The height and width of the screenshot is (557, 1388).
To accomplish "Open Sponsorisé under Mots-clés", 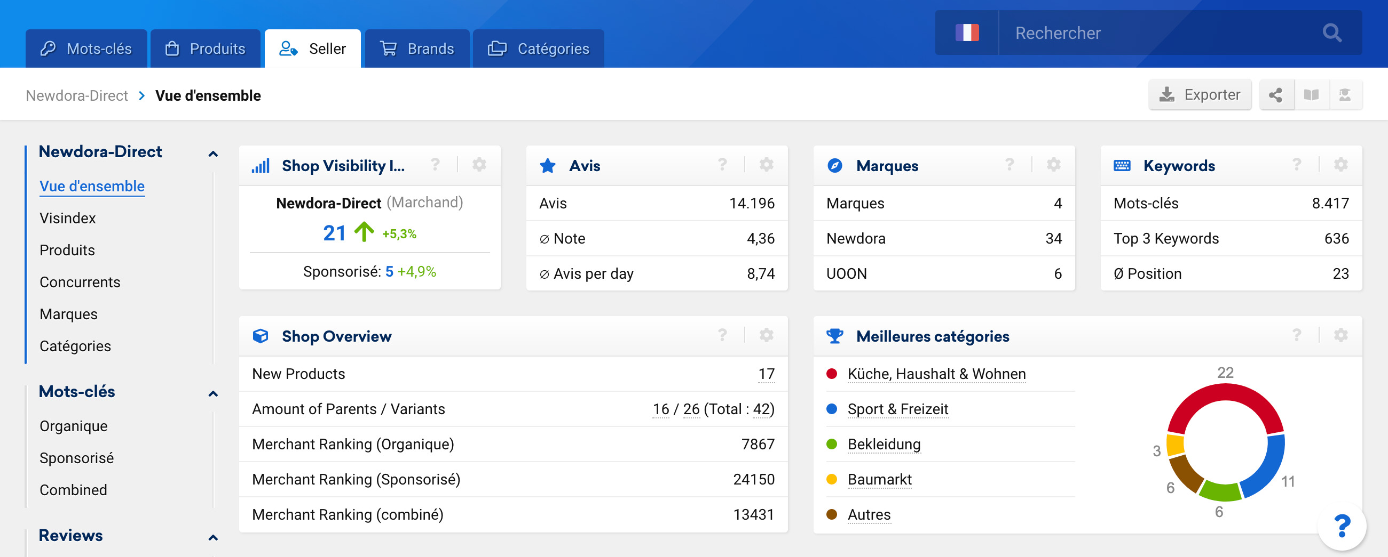I will (x=76, y=458).
